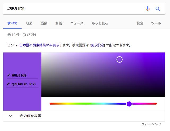The width and height of the screenshot is (170, 131).
Task: Open the 設定 dropdown
Action: [x=140, y=23]
